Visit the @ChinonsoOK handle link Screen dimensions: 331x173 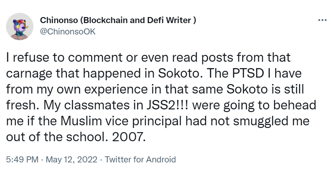(68, 31)
